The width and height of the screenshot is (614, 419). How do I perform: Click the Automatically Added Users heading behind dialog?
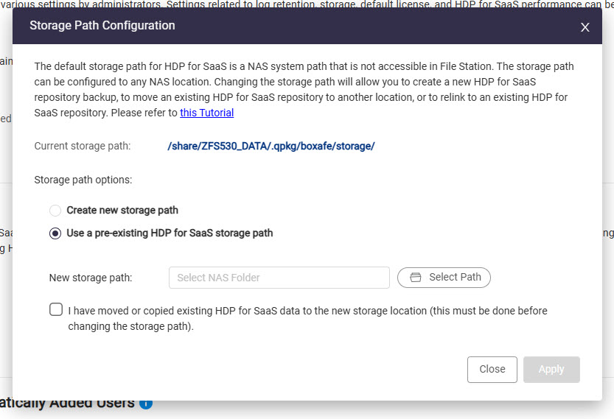pos(67,404)
